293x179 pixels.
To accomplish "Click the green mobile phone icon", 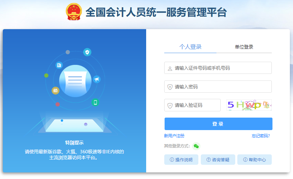I will point(95,102).
